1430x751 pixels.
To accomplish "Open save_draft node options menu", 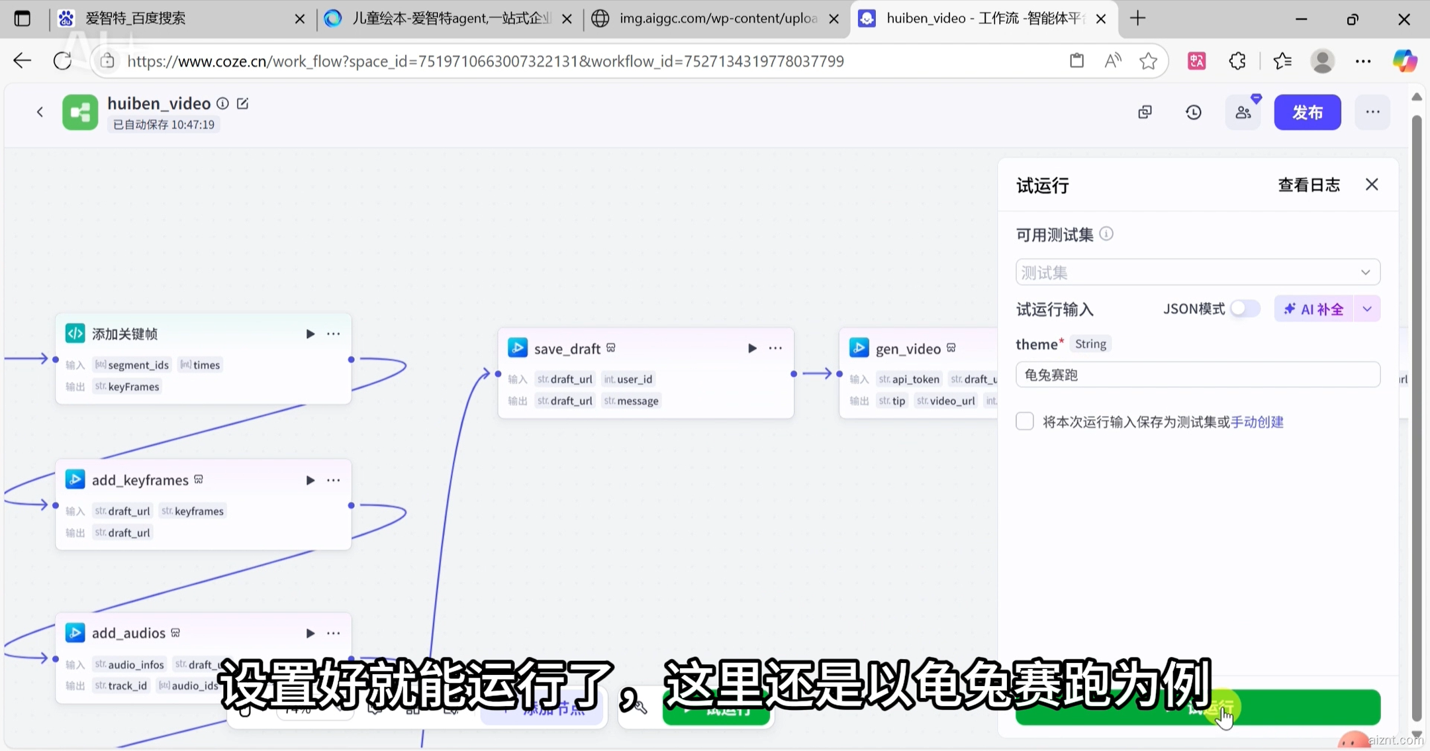I will click(776, 348).
